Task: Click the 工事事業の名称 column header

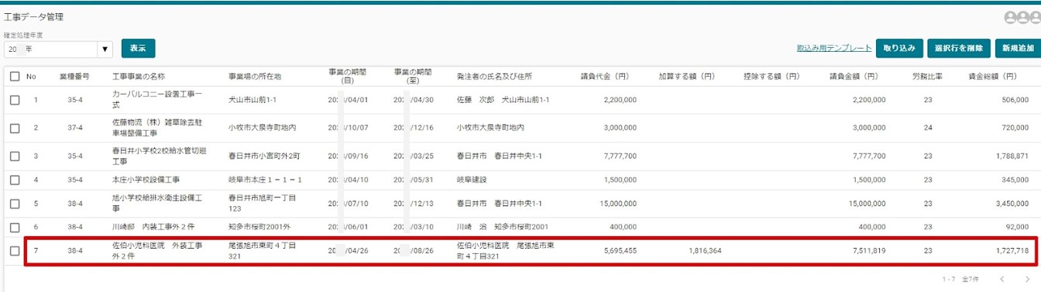Action: point(139,77)
